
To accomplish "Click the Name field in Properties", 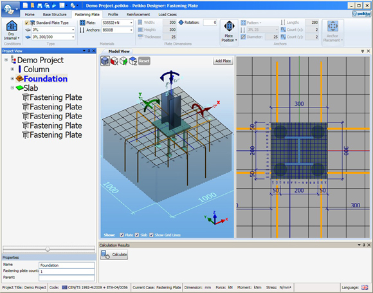I will point(67,265).
